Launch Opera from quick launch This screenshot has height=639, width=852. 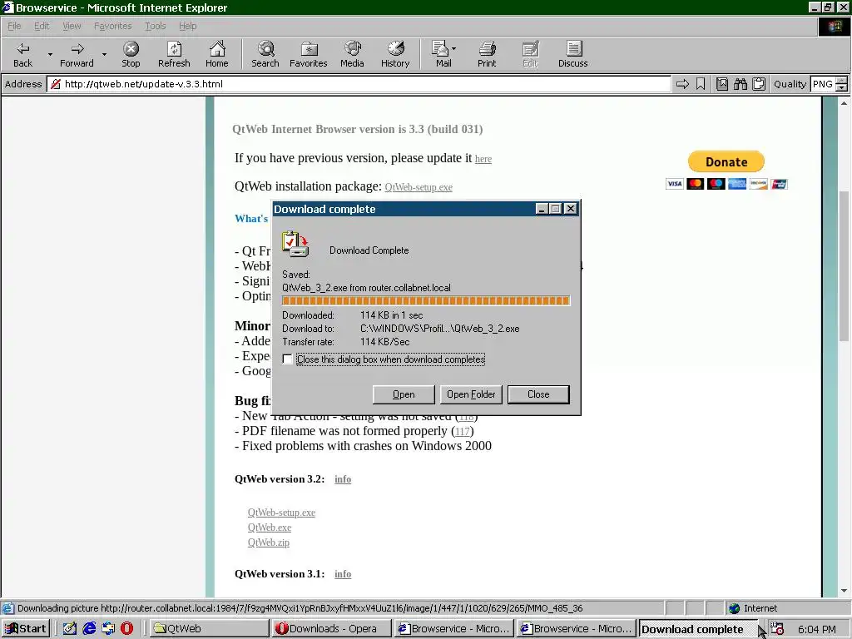tap(126, 628)
